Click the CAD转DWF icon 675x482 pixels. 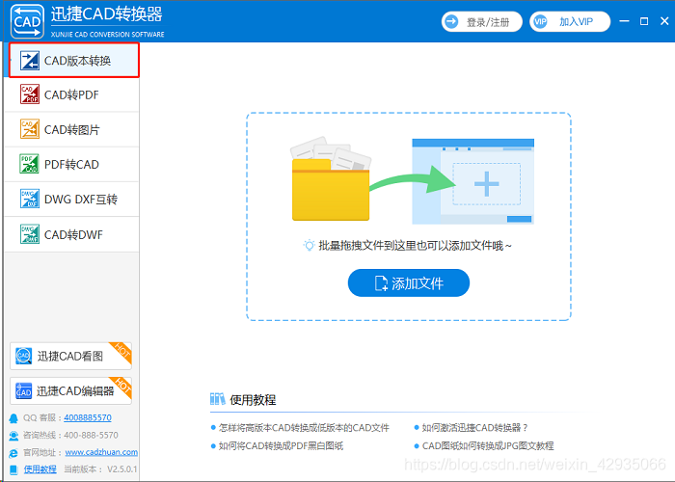tap(30, 234)
